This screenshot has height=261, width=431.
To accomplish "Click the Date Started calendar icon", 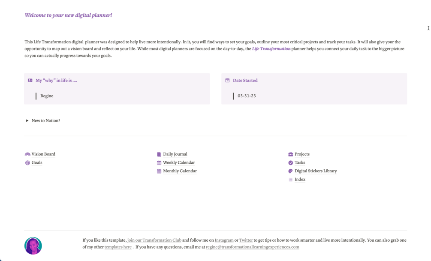I will (227, 81).
